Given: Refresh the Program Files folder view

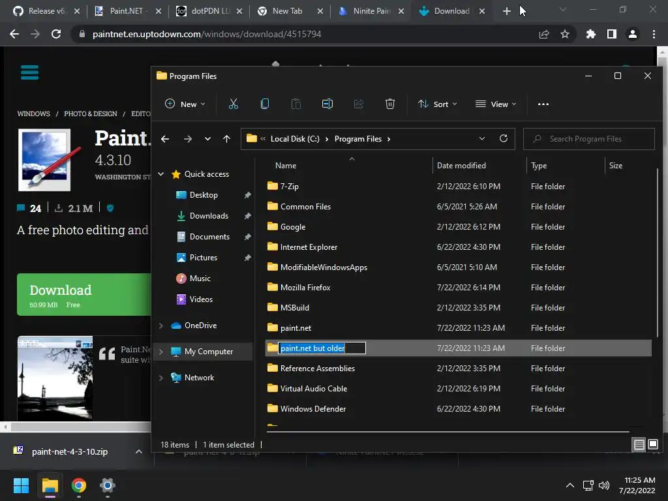Looking at the screenshot, I should tap(503, 139).
